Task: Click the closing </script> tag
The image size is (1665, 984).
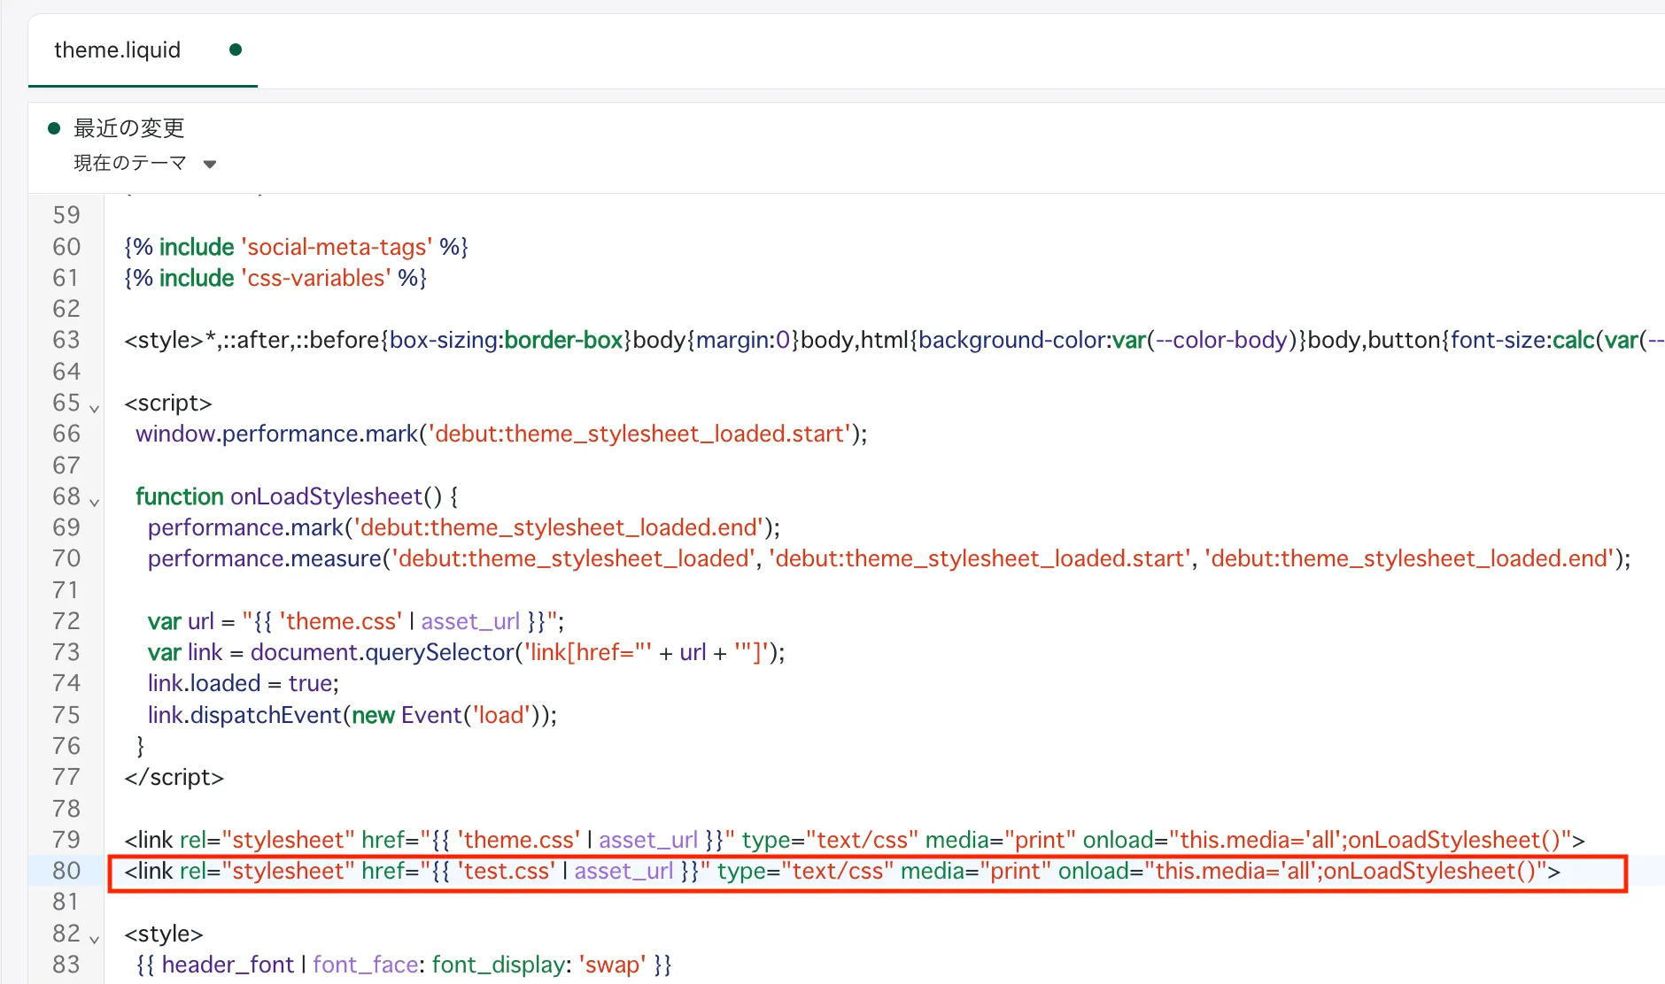Action: tap(174, 777)
